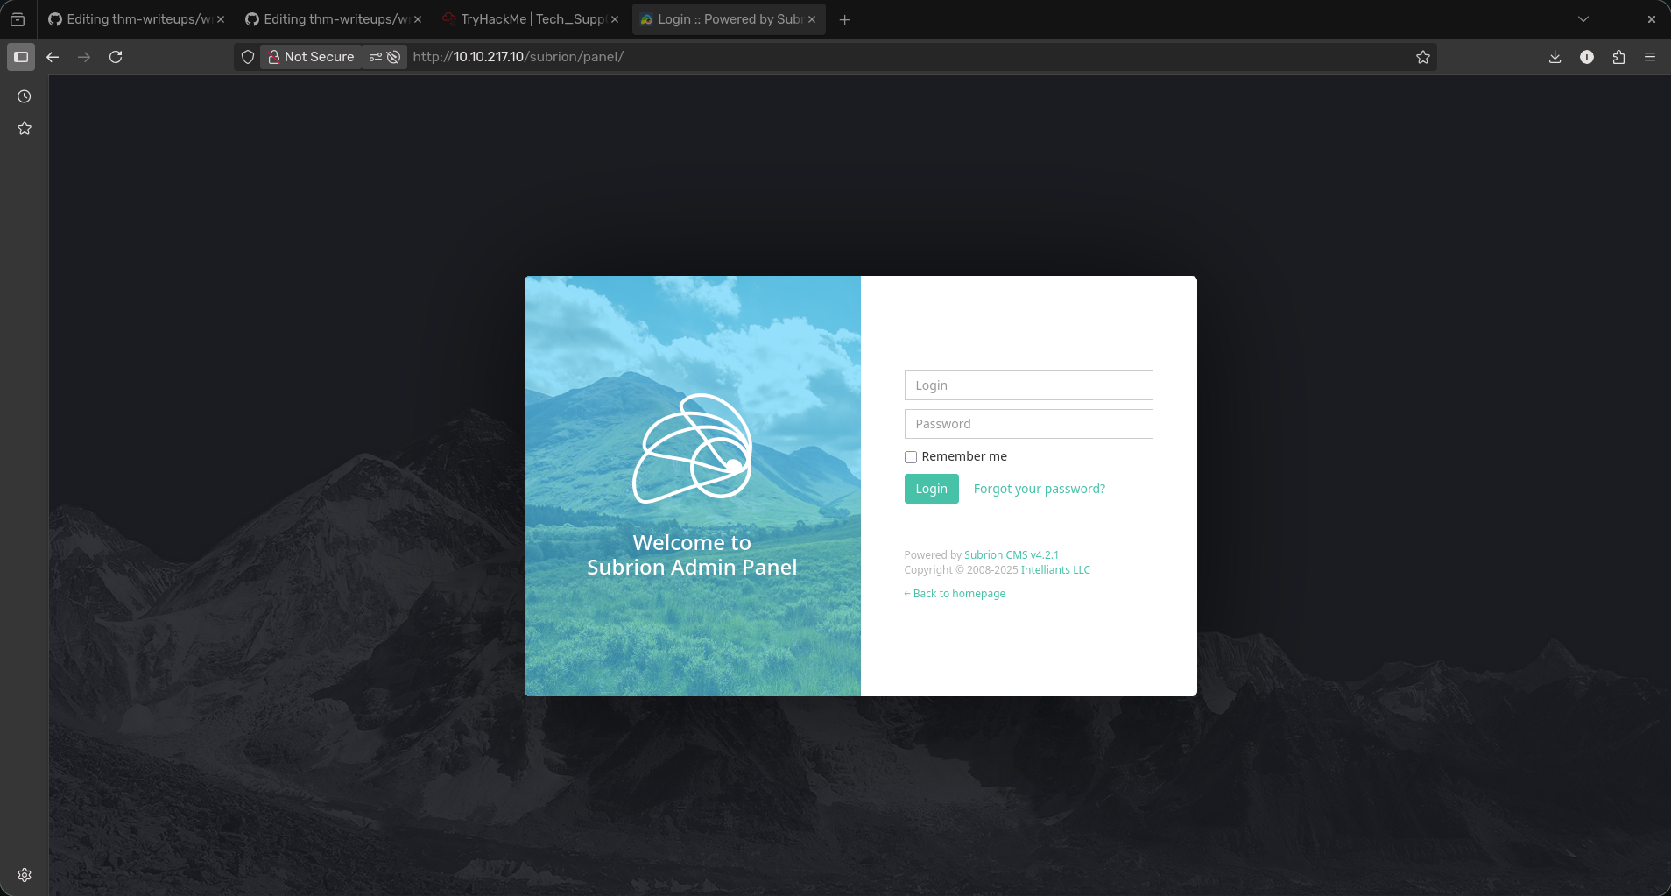The height and width of the screenshot is (896, 1671).
Task: Open the shield tracking protection icon
Action: [248, 57]
